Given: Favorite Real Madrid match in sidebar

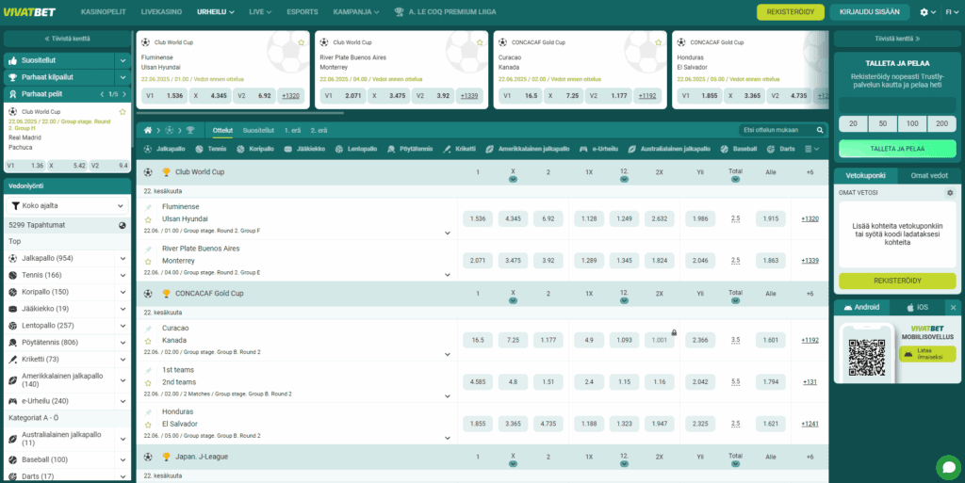Looking at the screenshot, I should tap(123, 112).
